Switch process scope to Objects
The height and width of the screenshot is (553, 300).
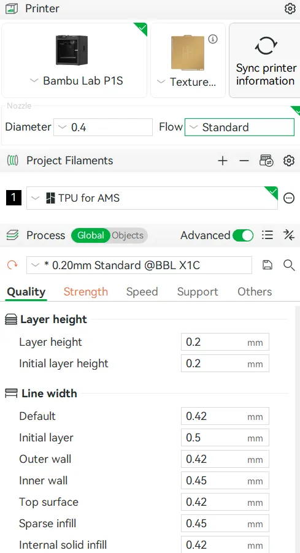(128, 235)
